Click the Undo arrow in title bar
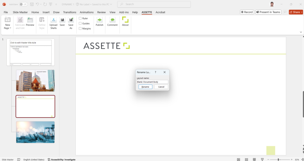304x161 pixels. [x=38, y=4]
